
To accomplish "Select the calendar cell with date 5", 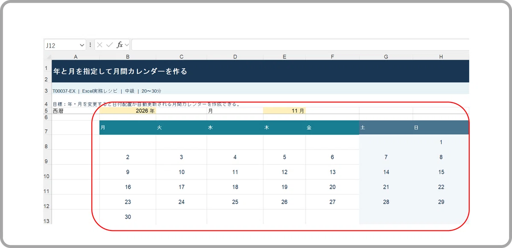I will pos(285,157).
